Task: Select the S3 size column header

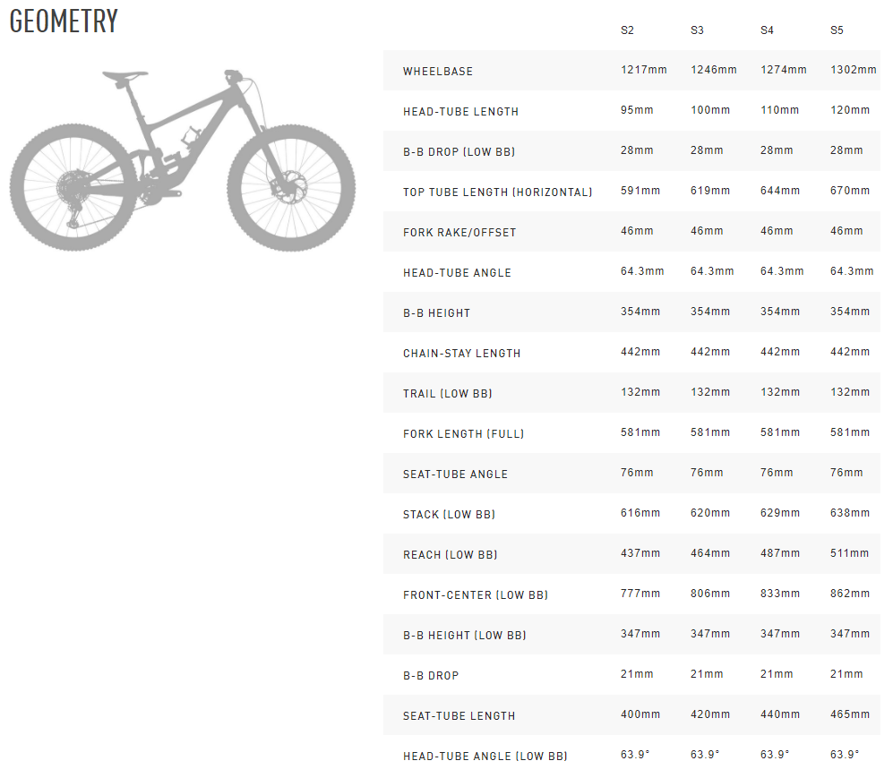Action: click(x=697, y=30)
